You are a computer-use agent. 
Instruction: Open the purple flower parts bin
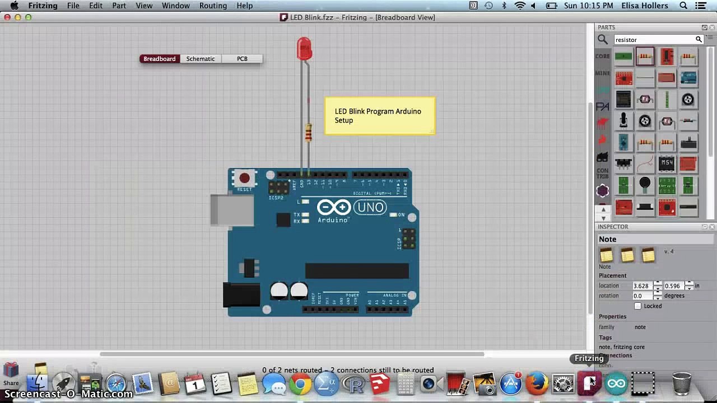(603, 191)
